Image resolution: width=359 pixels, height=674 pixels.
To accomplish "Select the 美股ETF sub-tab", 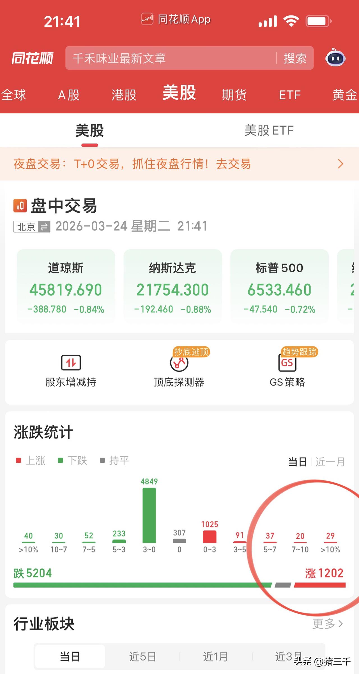I will coord(269,131).
